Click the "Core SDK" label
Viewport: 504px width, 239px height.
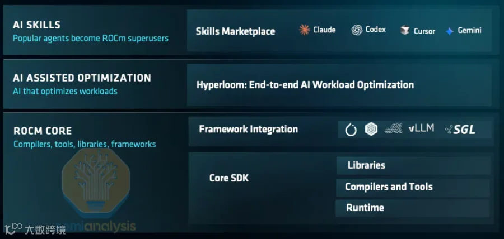point(229,178)
